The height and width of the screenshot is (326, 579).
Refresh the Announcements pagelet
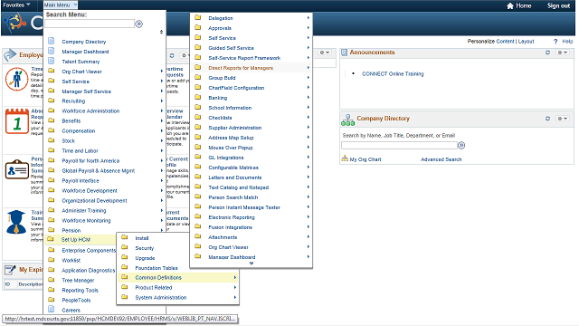click(547, 53)
